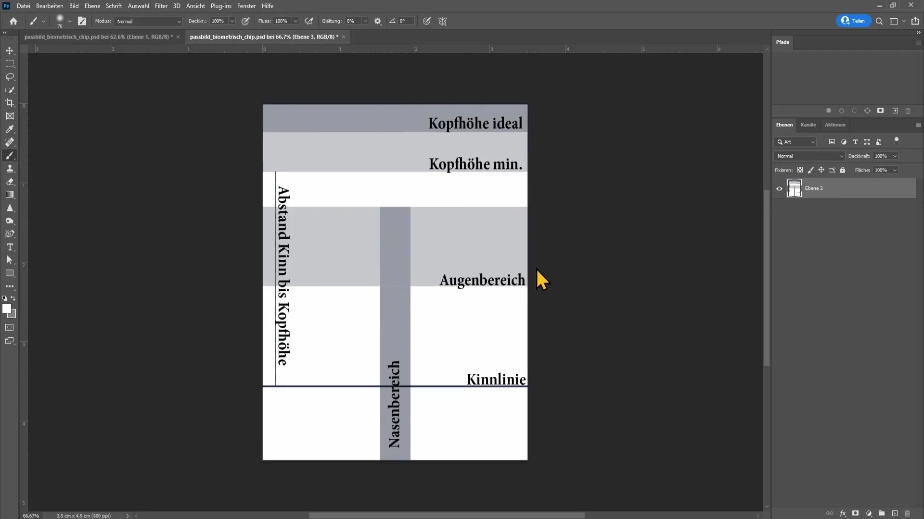Go to the Home screen
This screenshot has width=924, height=519.
click(x=13, y=21)
